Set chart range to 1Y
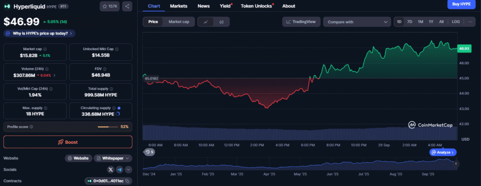The height and width of the screenshot is (186, 481). (431, 22)
